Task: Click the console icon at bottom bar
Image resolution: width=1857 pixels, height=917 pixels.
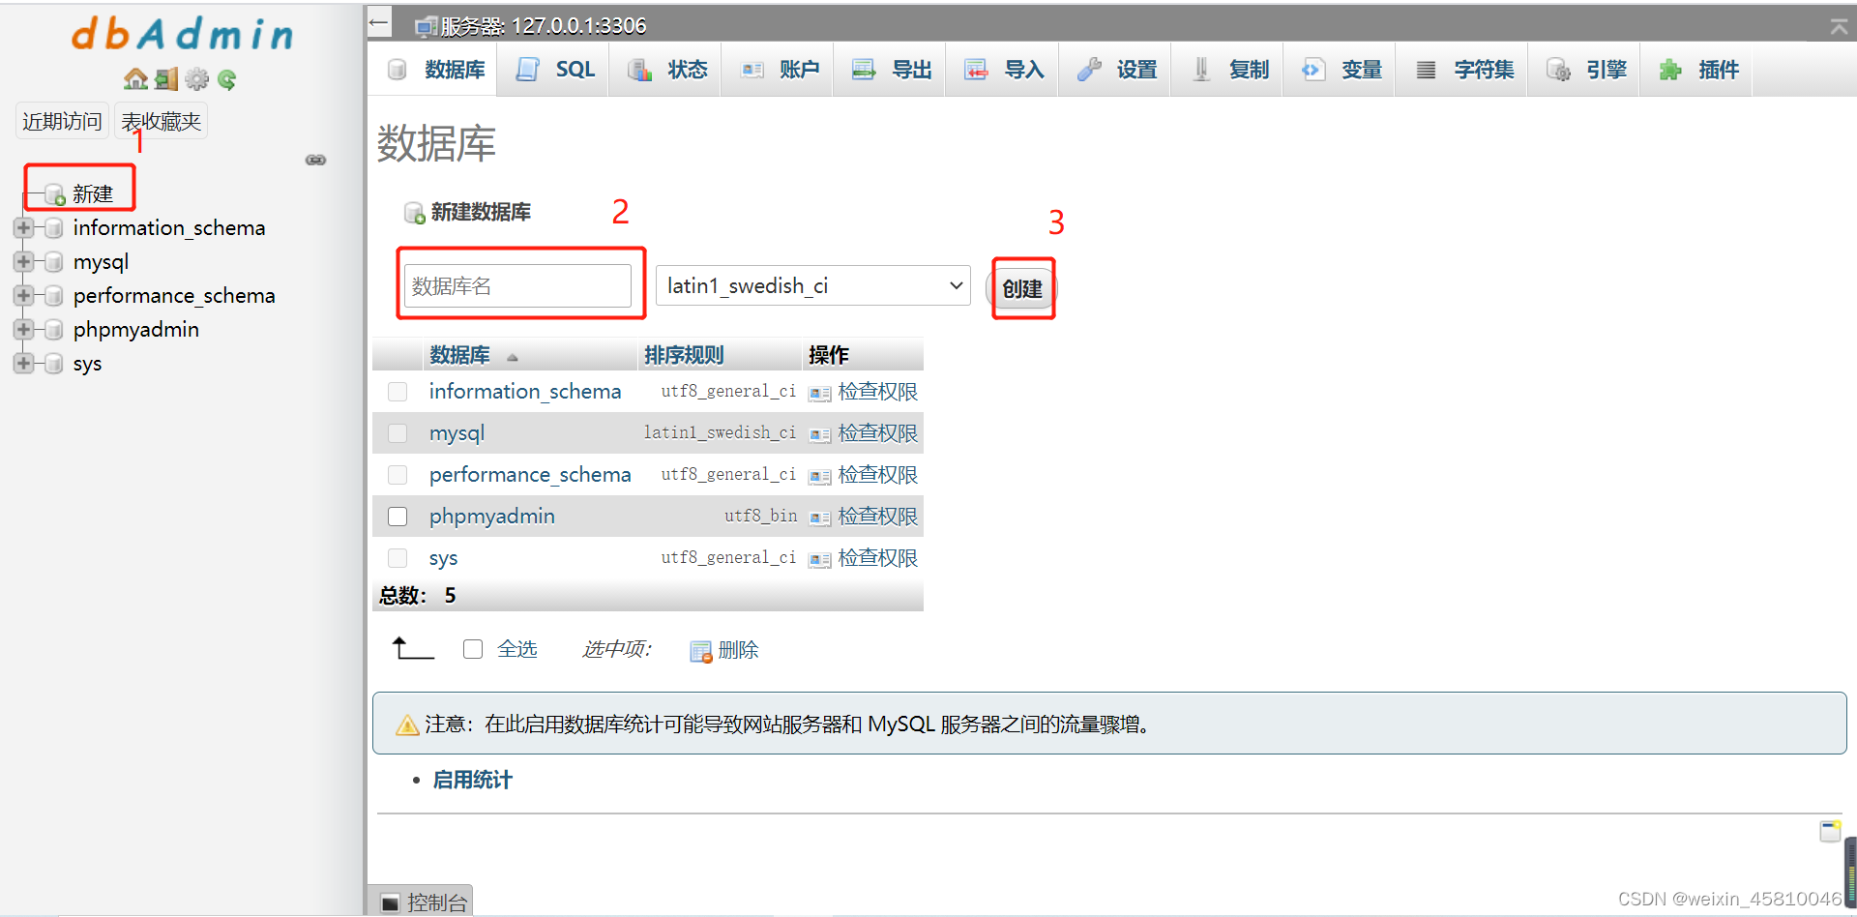Action: click(x=390, y=903)
